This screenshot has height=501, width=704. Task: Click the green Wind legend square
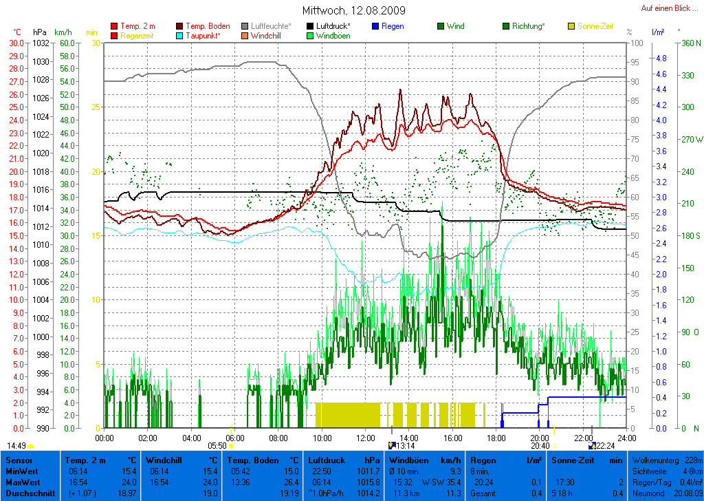tap(441, 27)
